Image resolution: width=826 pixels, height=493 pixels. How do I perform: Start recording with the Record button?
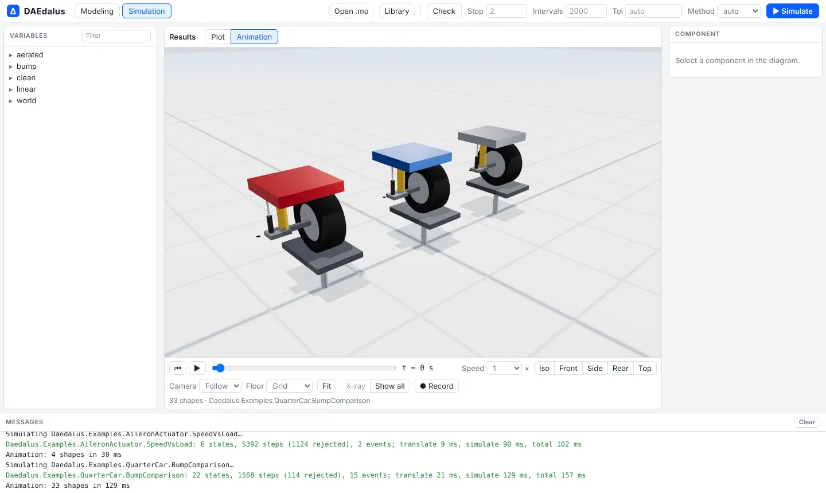pyautogui.click(x=437, y=386)
